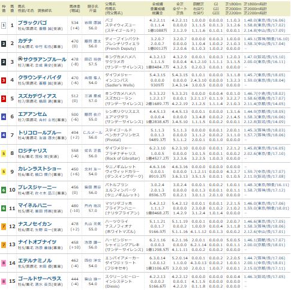
Task: View エアアンセム horse details
Action: point(32,114)
